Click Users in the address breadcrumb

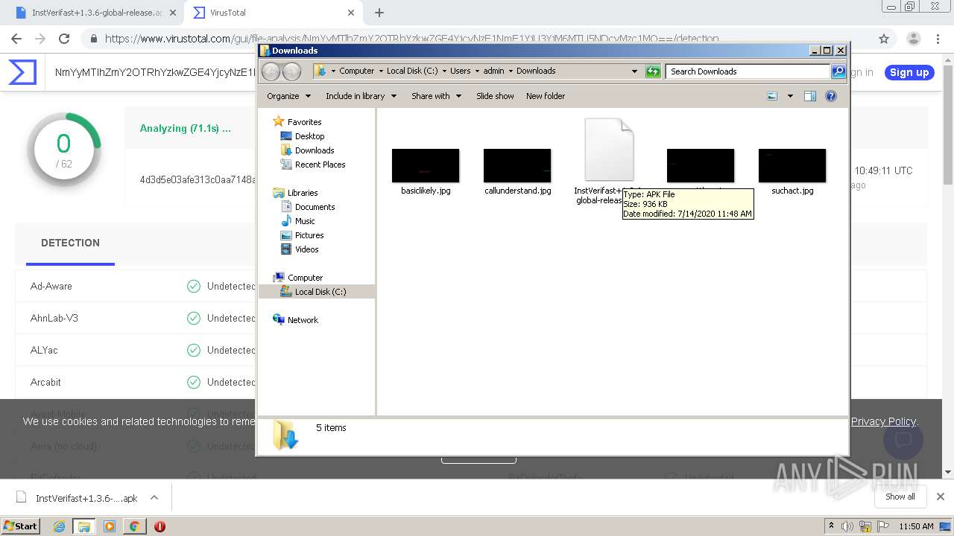click(460, 71)
